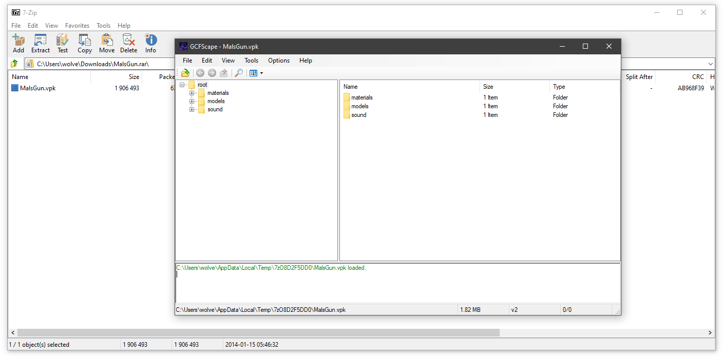The width and height of the screenshot is (723, 356).
Task: Sort GCFScape list by Name column
Action: coord(410,87)
